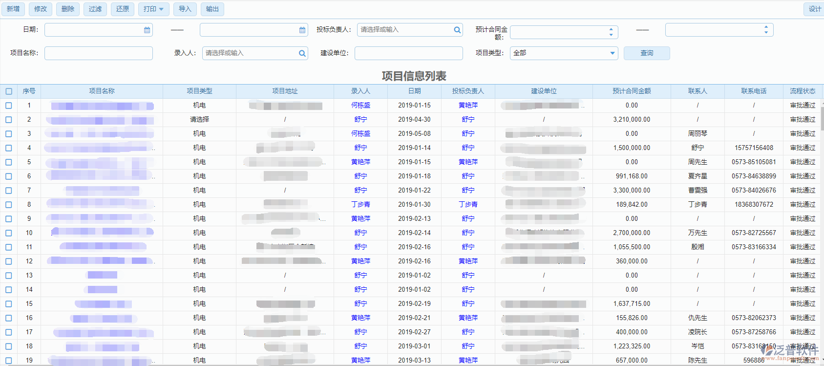
Task: Open 丁步青 录入人 link in row 8
Action: coord(360,205)
